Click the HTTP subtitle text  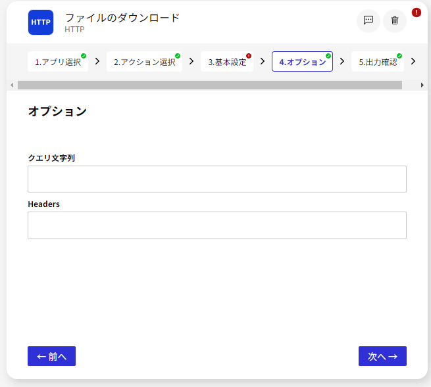74,30
